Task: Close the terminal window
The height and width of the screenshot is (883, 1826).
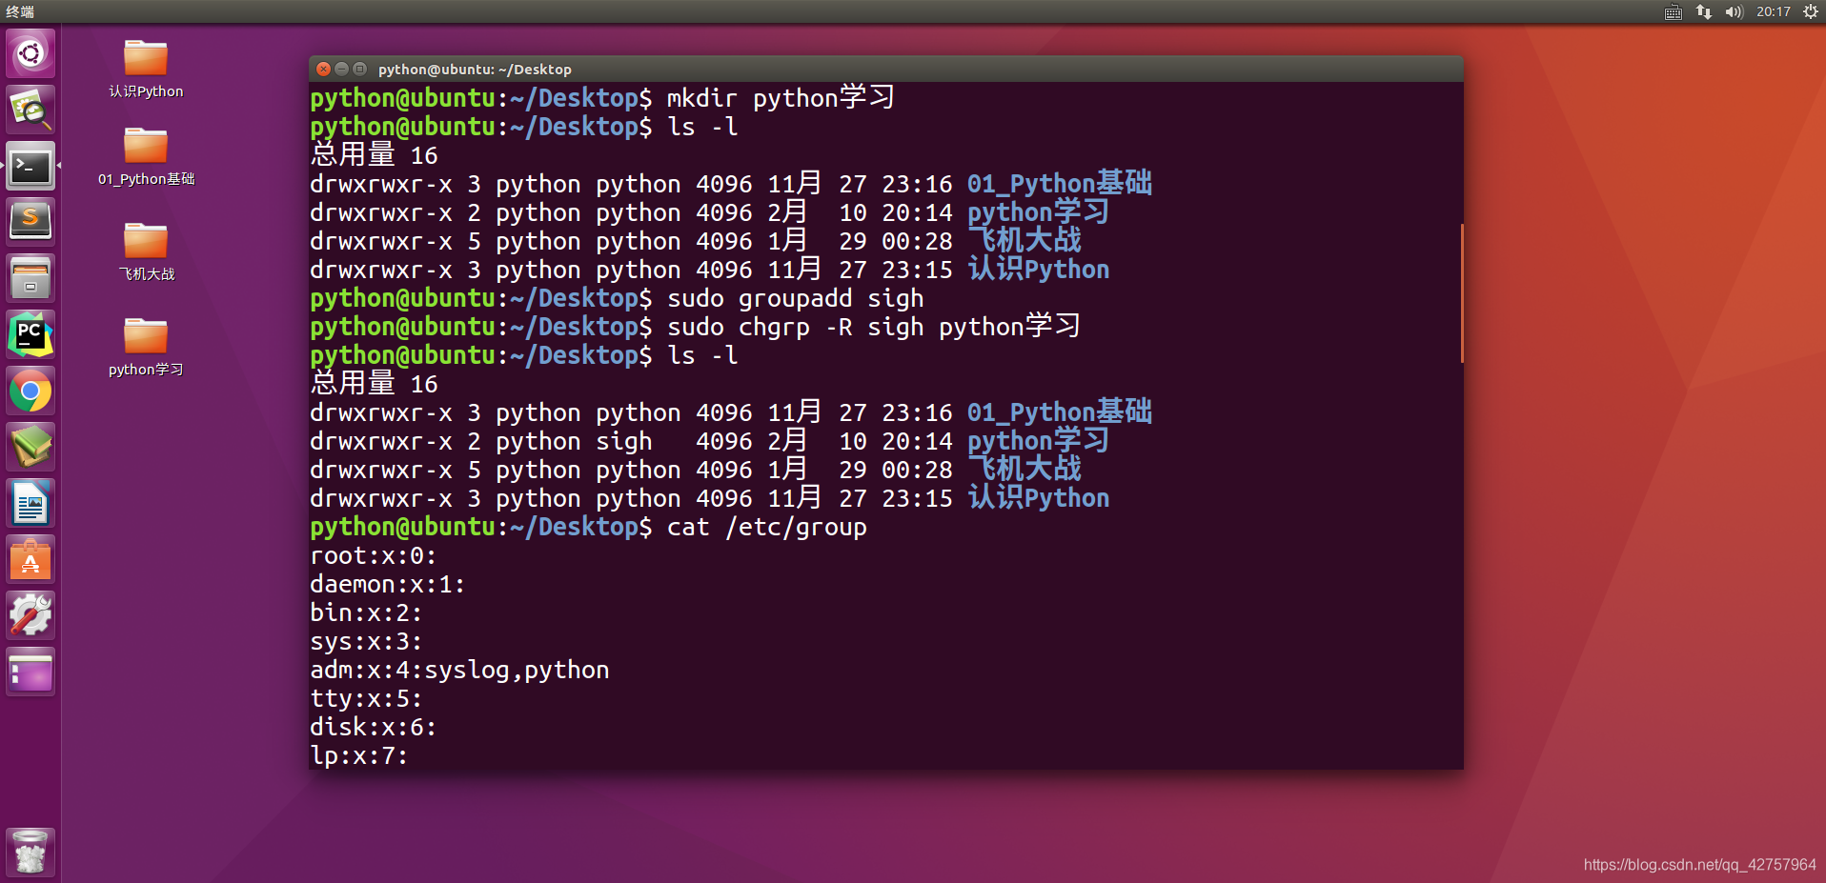Action: (x=324, y=69)
